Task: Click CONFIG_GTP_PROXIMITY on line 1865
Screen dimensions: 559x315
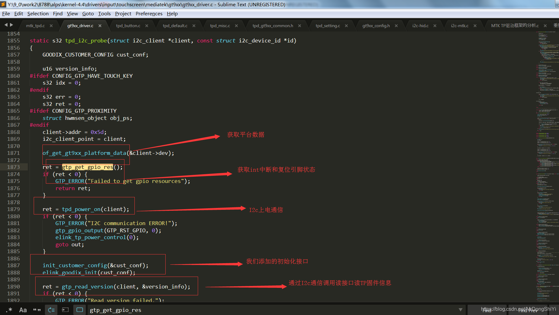Action: [x=84, y=111]
